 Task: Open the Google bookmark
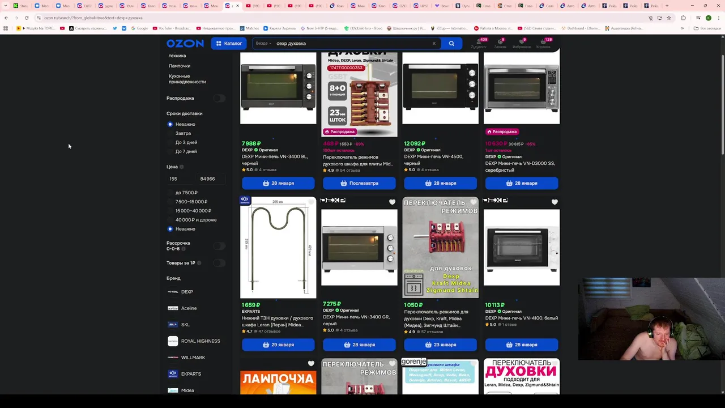coord(139,28)
